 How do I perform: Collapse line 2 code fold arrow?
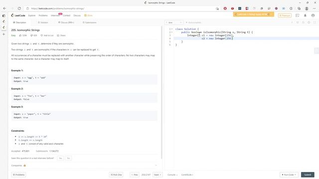tap(172, 32)
